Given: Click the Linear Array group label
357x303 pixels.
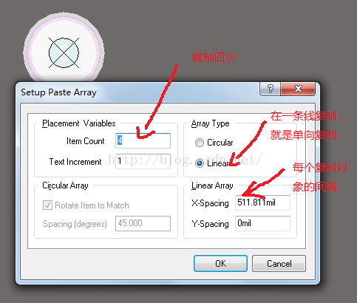Looking at the screenshot, I should coord(212,185).
